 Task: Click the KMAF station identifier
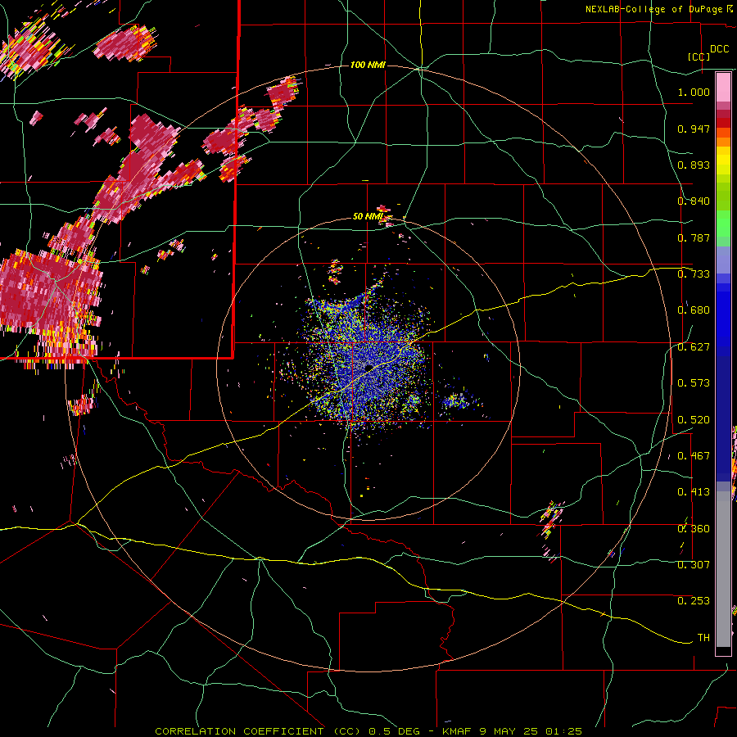[x=457, y=731]
